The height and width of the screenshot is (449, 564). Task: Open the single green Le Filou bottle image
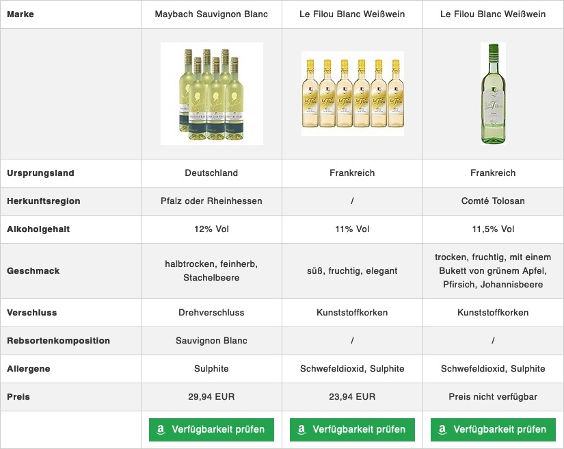click(493, 94)
